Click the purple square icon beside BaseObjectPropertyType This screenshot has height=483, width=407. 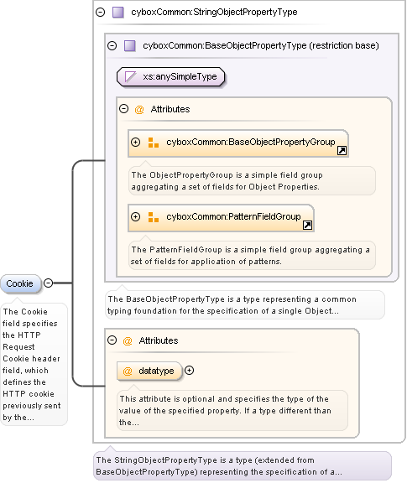click(x=129, y=46)
